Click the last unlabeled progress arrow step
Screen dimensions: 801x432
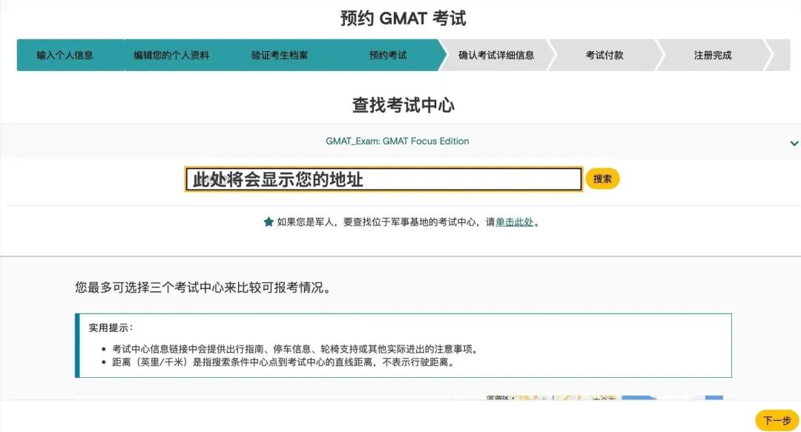click(780, 55)
